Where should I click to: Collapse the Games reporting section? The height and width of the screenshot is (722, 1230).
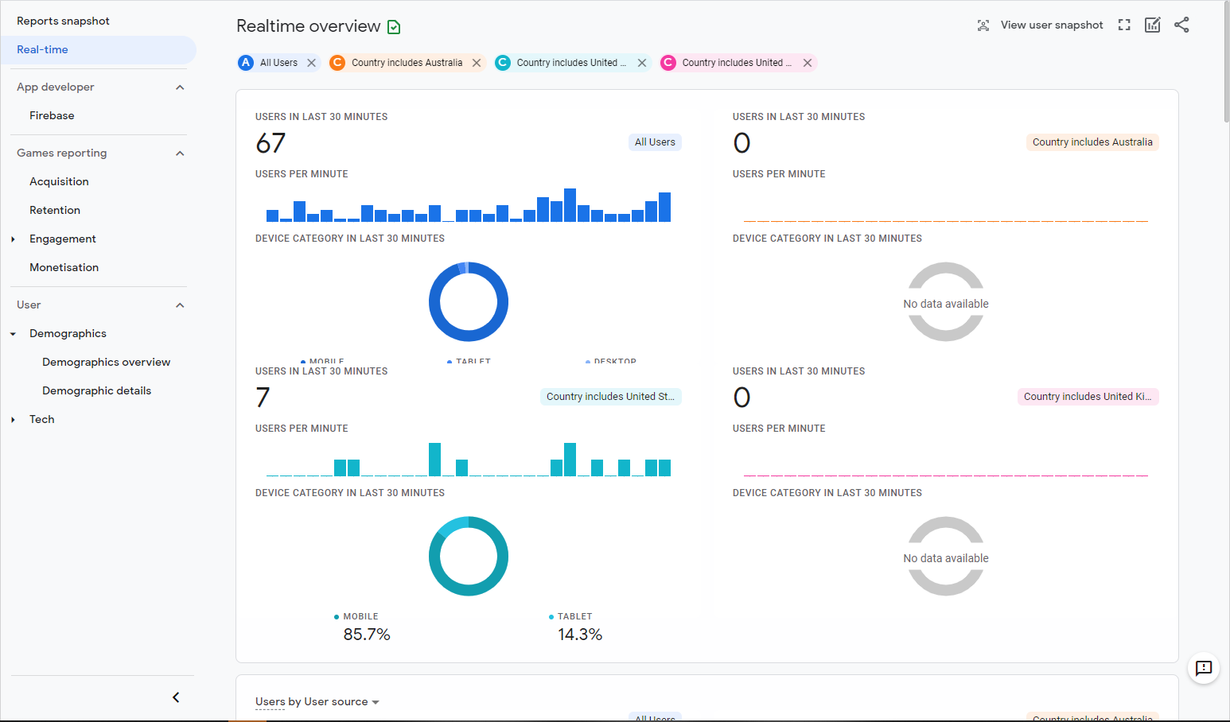pyautogui.click(x=180, y=153)
